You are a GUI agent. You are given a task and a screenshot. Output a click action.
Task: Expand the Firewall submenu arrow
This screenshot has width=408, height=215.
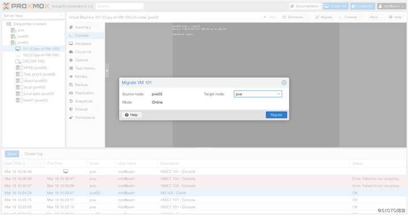pos(99,109)
